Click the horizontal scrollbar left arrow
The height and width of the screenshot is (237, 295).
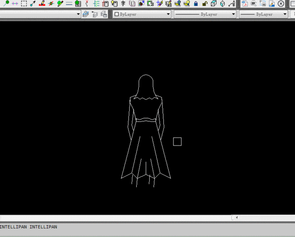click(x=237, y=218)
